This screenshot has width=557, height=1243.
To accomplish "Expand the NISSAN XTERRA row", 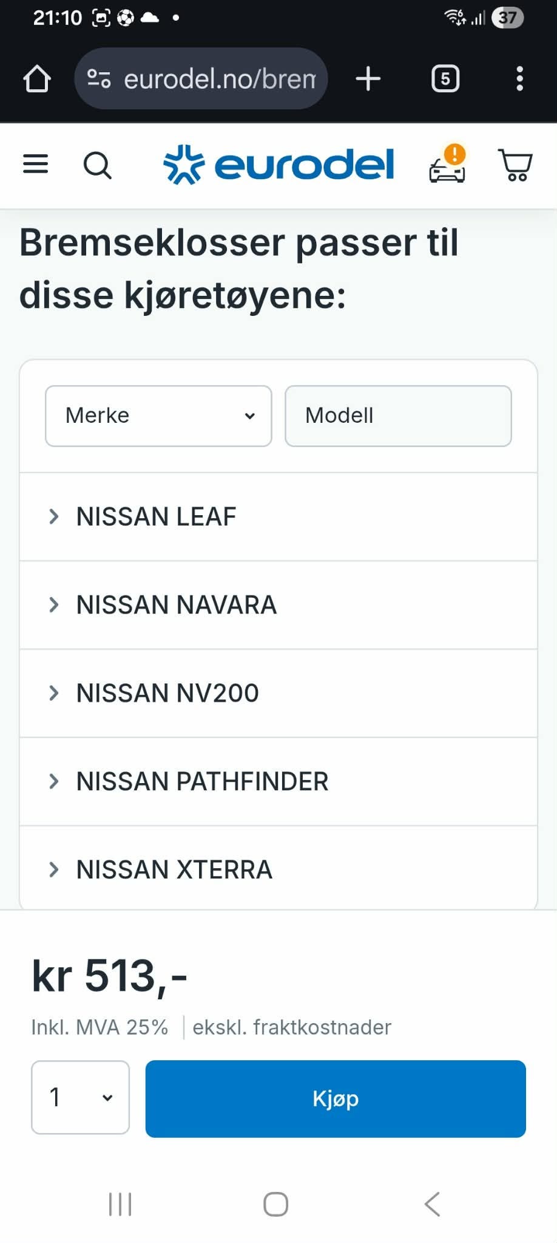I will [278, 869].
